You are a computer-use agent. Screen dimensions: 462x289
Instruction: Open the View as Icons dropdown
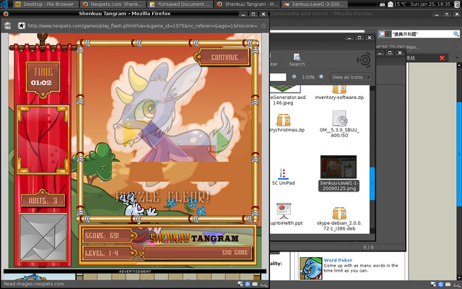click(x=351, y=77)
